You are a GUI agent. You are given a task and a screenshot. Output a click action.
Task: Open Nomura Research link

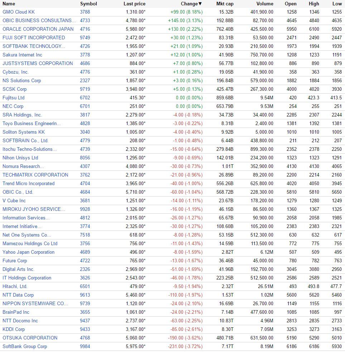click(x=23, y=166)
